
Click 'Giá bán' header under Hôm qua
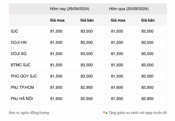pos(148,20)
